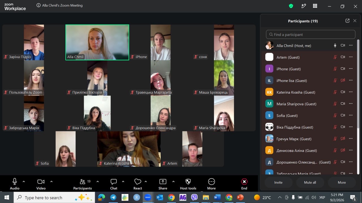The height and width of the screenshot is (203, 362).
Task: Click the Invite button
Action: [278, 182]
